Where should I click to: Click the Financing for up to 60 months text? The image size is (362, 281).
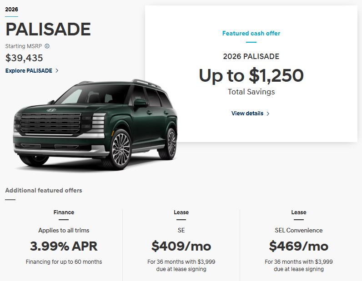64,262
